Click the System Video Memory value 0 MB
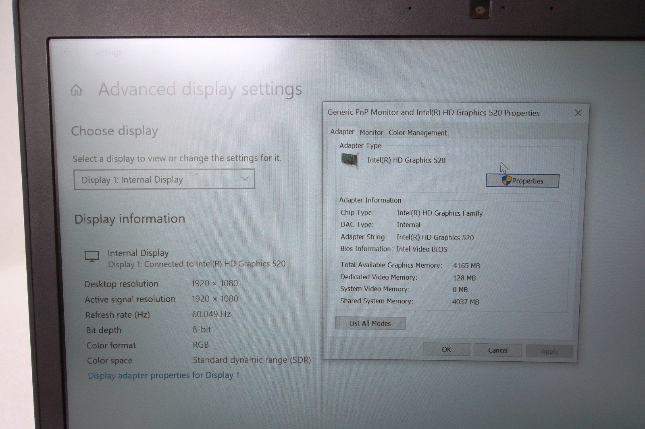645x429 pixels. 460,290
